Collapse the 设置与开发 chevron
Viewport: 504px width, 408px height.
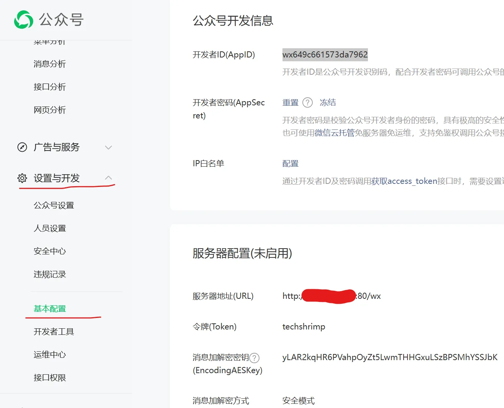[x=108, y=178]
